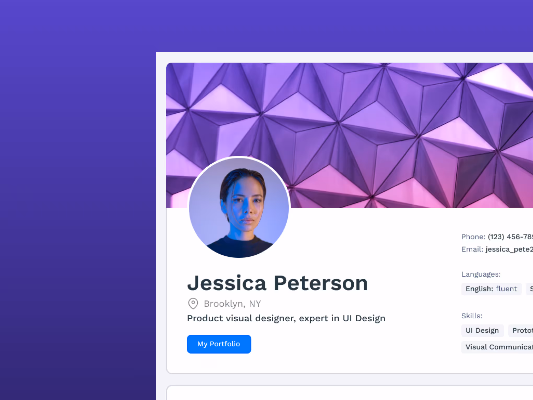Image resolution: width=533 pixels, height=400 pixels.
Task: Click the Brooklyn, NY location text
Action: click(x=232, y=304)
